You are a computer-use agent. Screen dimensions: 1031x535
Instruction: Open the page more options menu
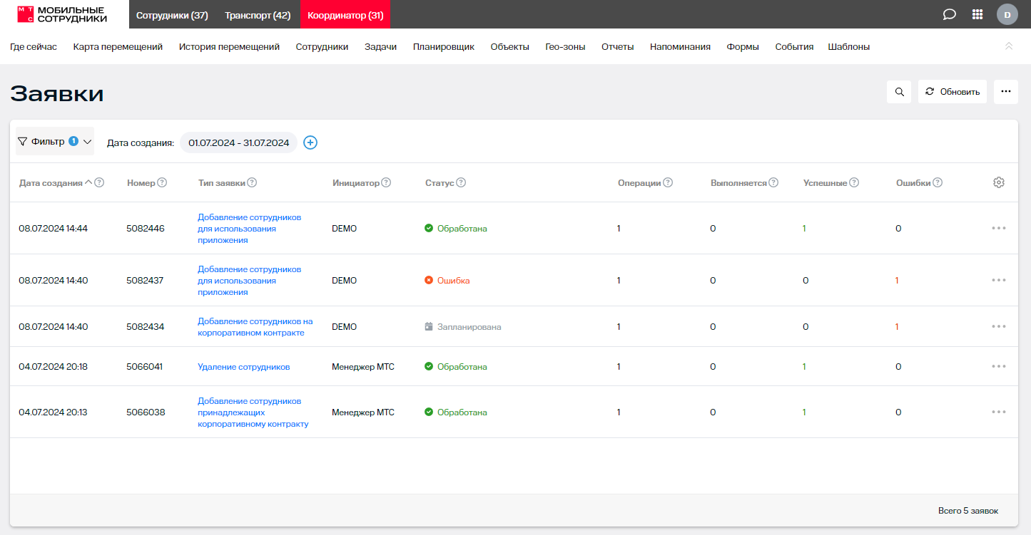(x=1005, y=92)
